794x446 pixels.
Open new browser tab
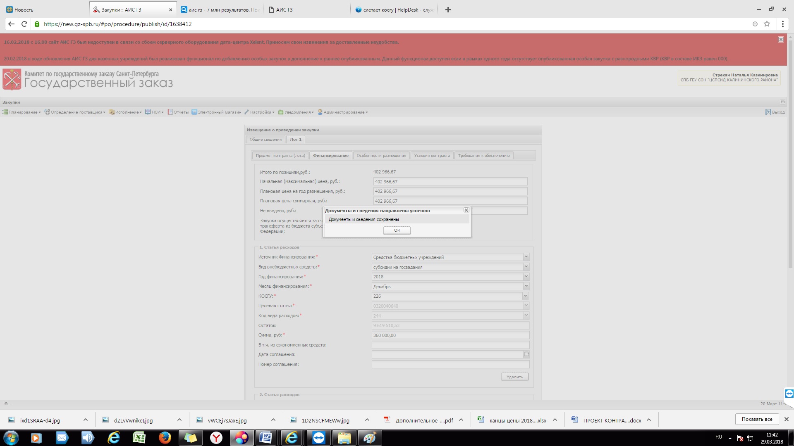(448, 9)
